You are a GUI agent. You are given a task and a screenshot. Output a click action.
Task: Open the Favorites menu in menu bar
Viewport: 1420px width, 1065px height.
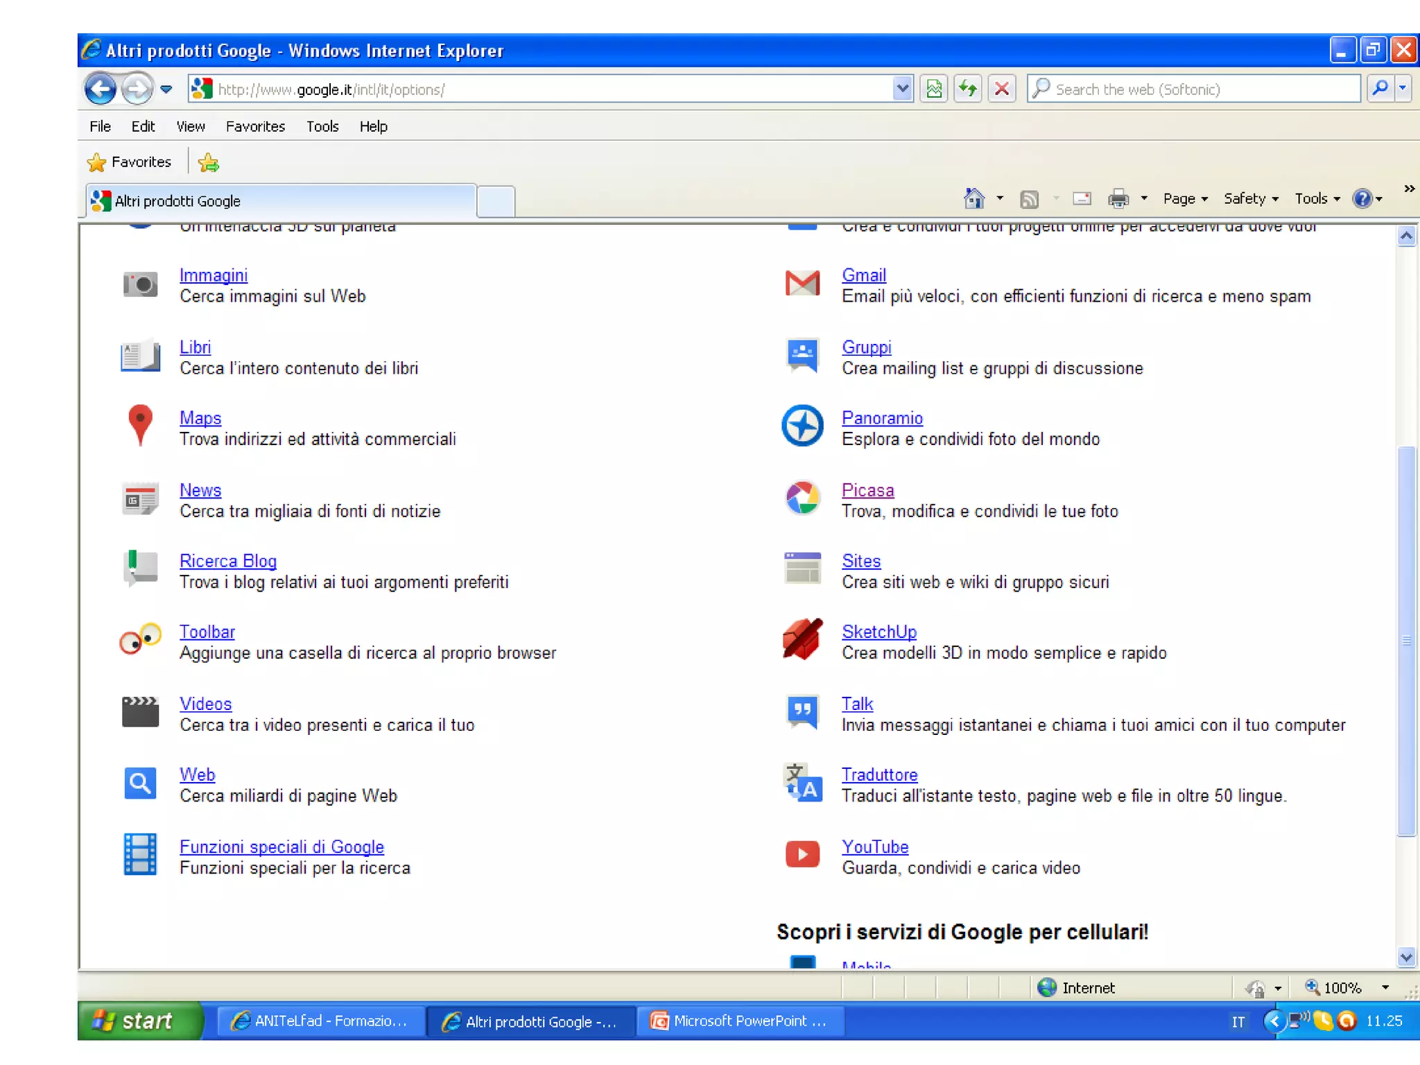(255, 126)
